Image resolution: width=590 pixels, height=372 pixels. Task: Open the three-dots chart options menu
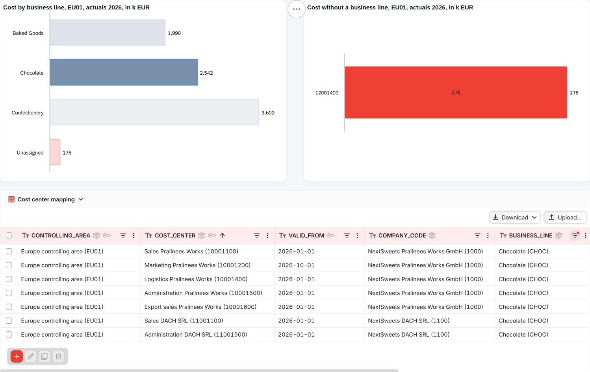click(x=297, y=9)
